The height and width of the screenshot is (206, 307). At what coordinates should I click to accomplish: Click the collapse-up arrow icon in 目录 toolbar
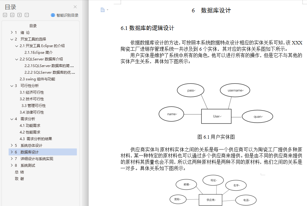click(x=12, y=15)
